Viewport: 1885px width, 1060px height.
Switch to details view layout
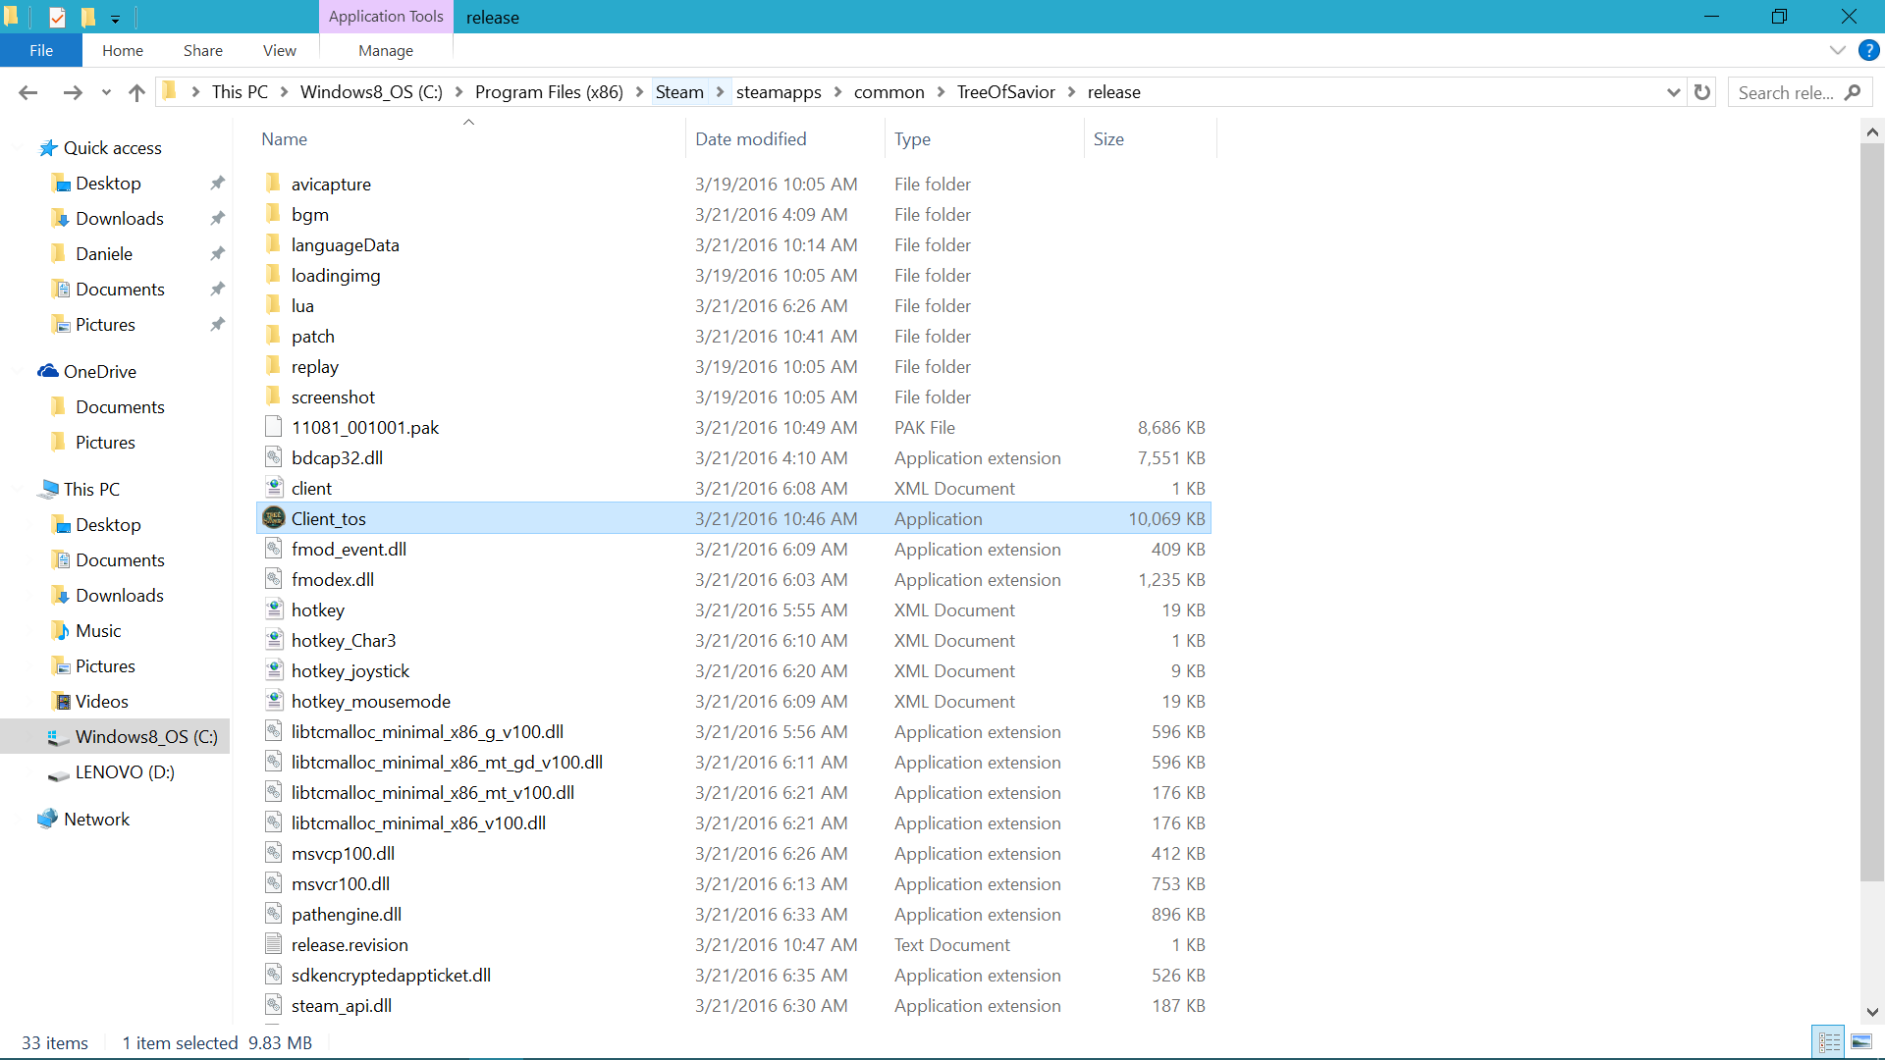[x=1829, y=1042]
